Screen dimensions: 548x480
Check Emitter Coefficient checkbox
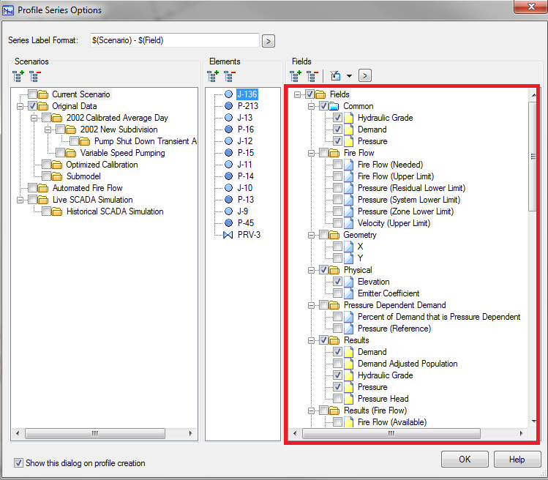(337, 293)
